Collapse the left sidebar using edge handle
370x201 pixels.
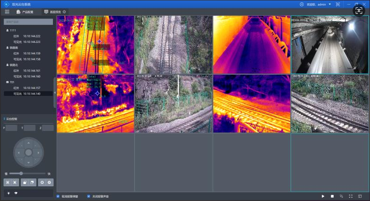(55, 93)
